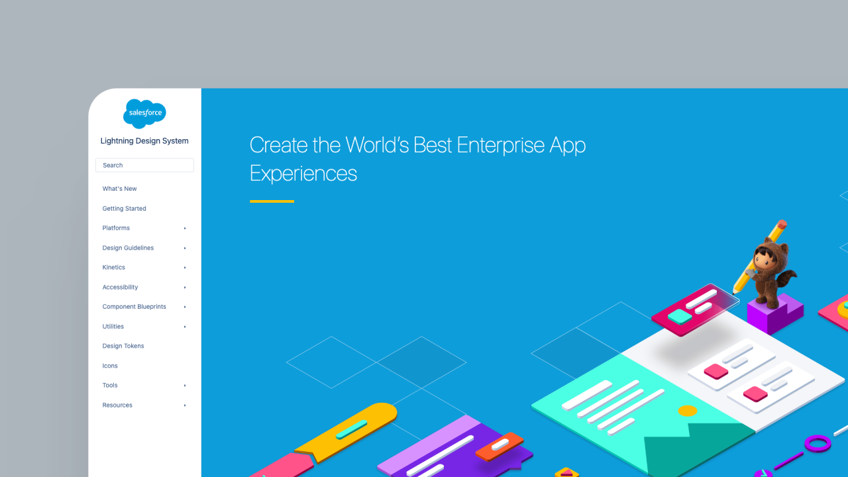848x477 pixels.
Task: Expand the Utilities submenu arrow
Action: tap(185, 327)
